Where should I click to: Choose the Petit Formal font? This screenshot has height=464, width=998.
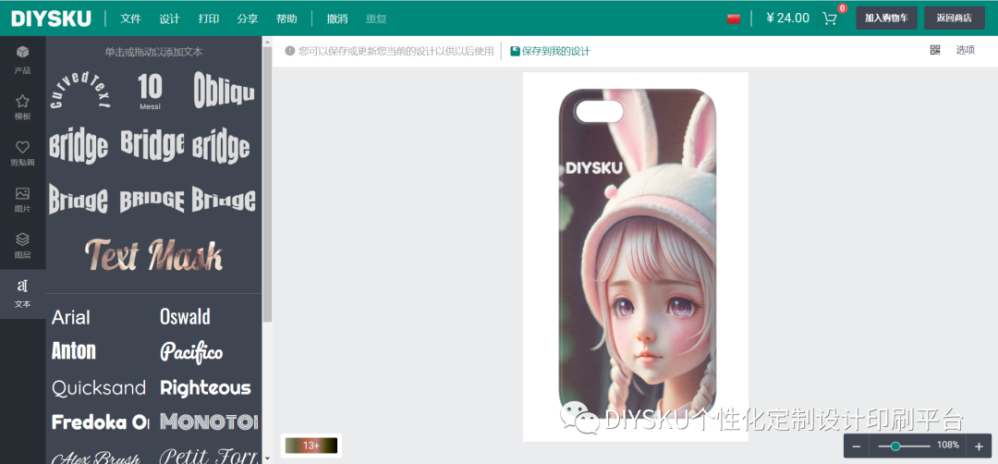coord(209,456)
